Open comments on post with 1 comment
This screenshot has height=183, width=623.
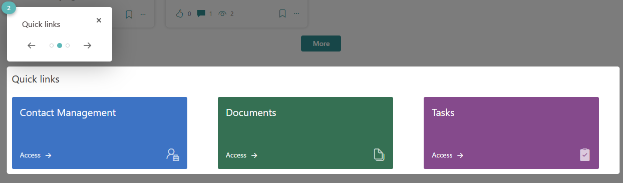pyautogui.click(x=201, y=13)
